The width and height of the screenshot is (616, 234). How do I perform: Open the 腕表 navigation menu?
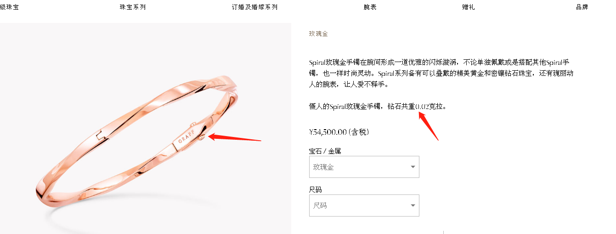pos(370,7)
